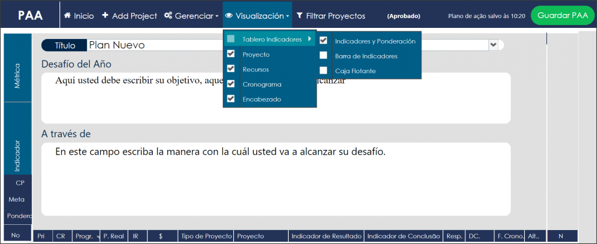Click into the A través de text area
The width and height of the screenshot is (597, 244).
click(x=276, y=179)
